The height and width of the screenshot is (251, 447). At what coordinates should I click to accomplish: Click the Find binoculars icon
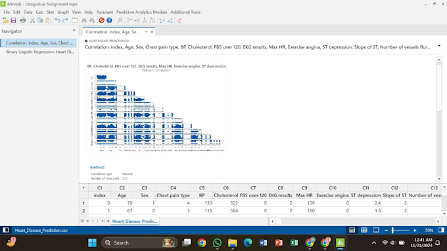pos(84,20)
